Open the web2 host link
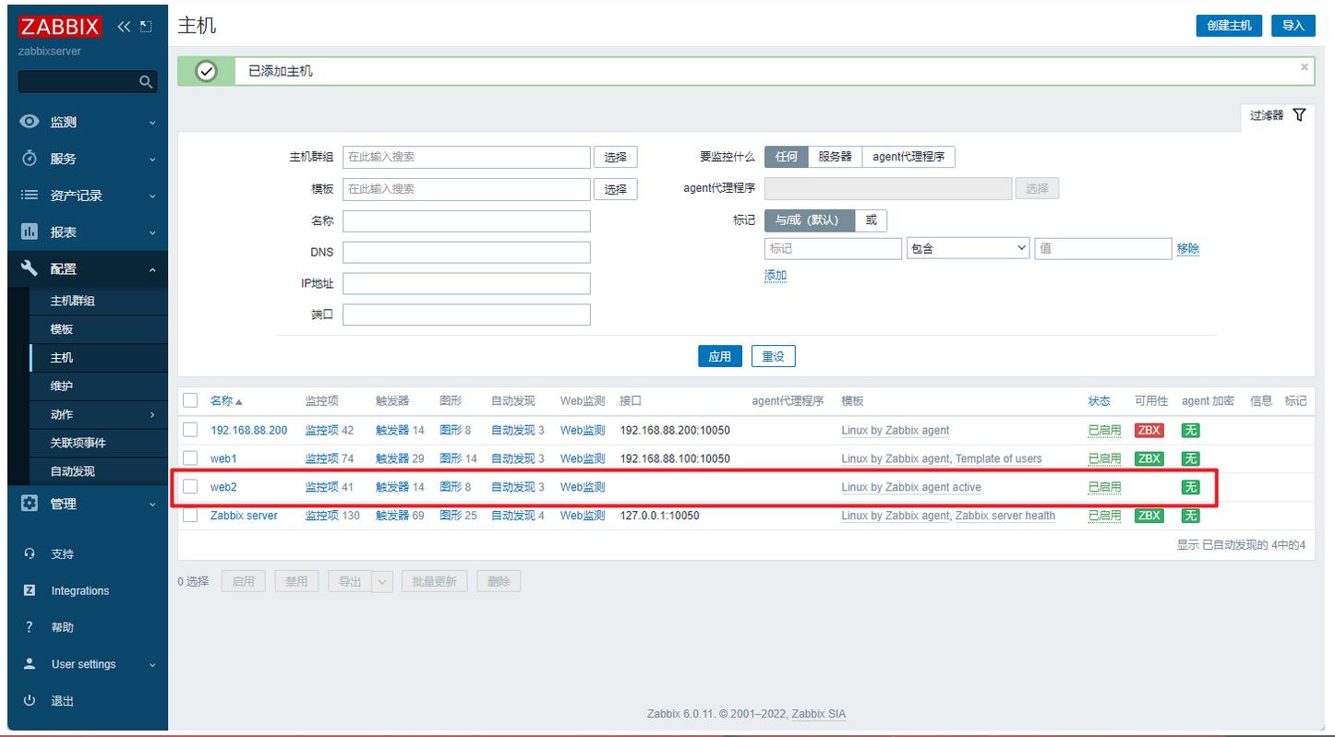Screen dimensions: 1335x737 [x=223, y=487]
